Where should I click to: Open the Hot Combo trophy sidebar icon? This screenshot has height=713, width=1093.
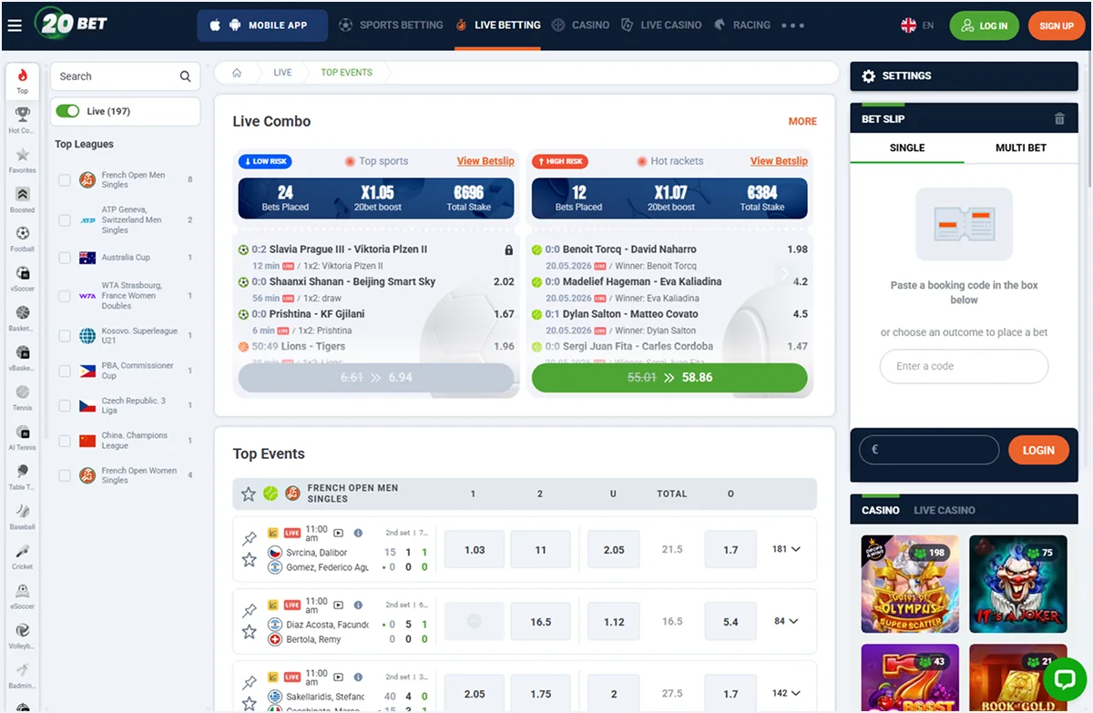(x=22, y=119)
